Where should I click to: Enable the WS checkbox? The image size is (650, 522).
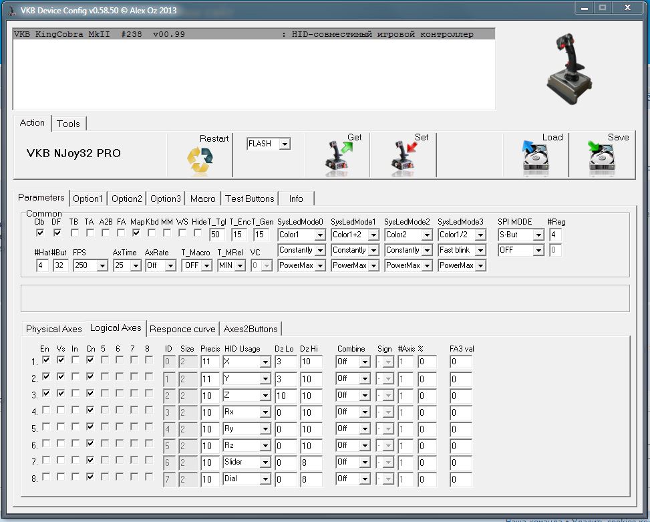tap(182, 233)
